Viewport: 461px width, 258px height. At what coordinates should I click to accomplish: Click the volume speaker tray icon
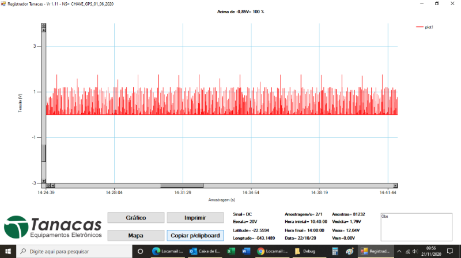click(x=414, y=252)
